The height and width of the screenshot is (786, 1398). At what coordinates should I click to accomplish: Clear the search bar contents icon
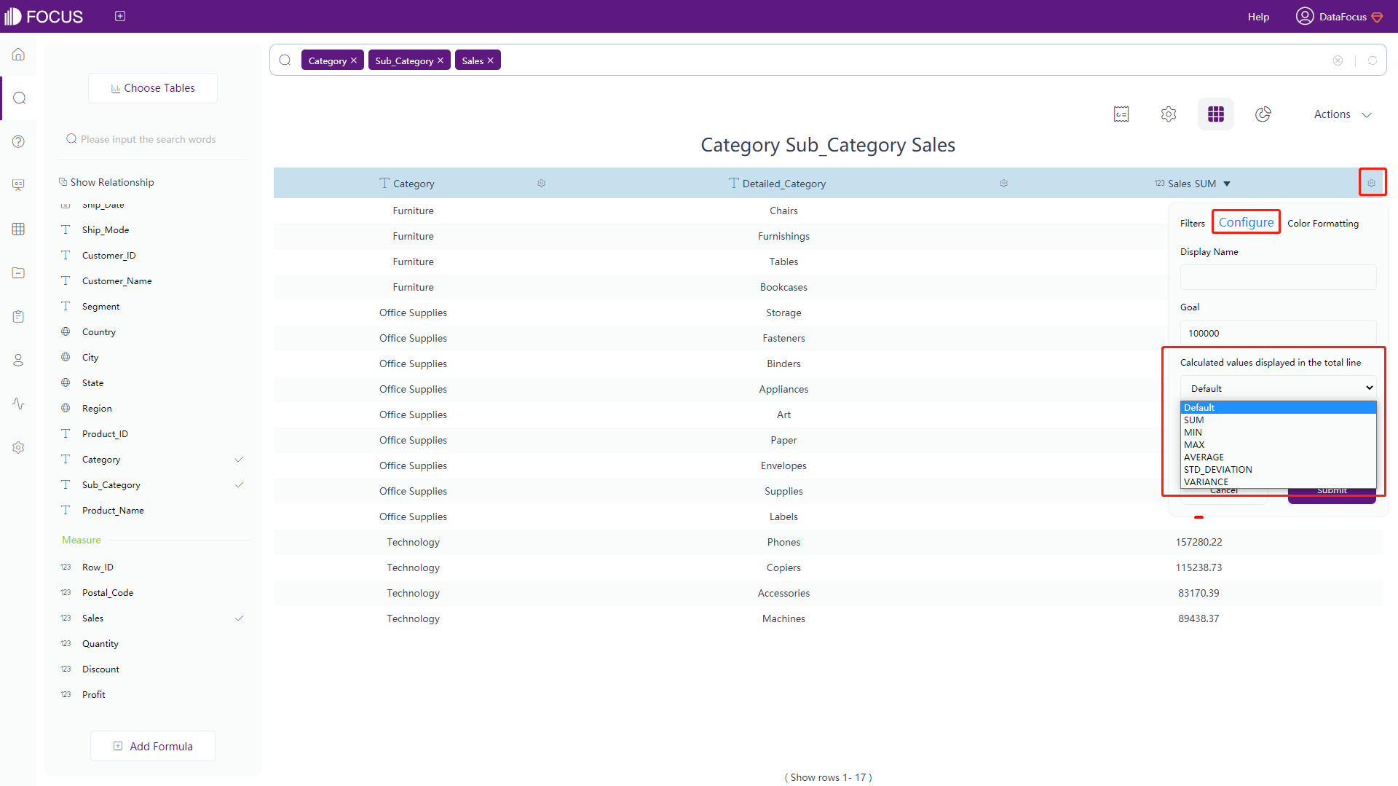point(1338,60)
